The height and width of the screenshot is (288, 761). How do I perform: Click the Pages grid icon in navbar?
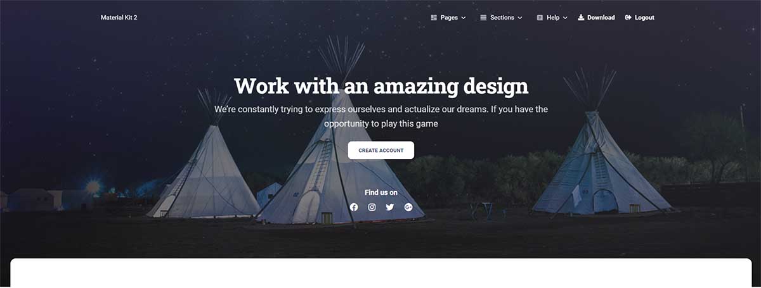click(434, 18)
